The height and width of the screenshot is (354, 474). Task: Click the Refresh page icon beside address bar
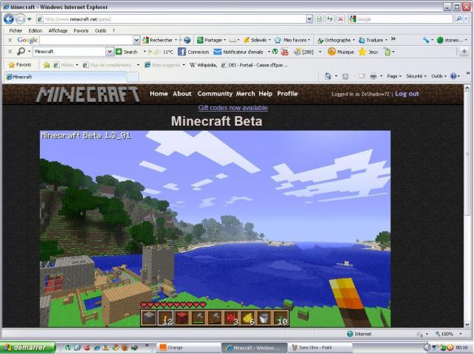coord(330,19)
